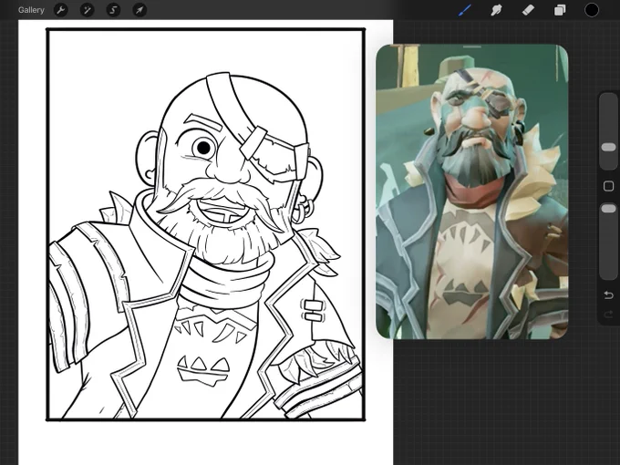The height and width of the screenshot is (465, 620).
Task: Select the Paint brush tool
Action: (465, 10)
